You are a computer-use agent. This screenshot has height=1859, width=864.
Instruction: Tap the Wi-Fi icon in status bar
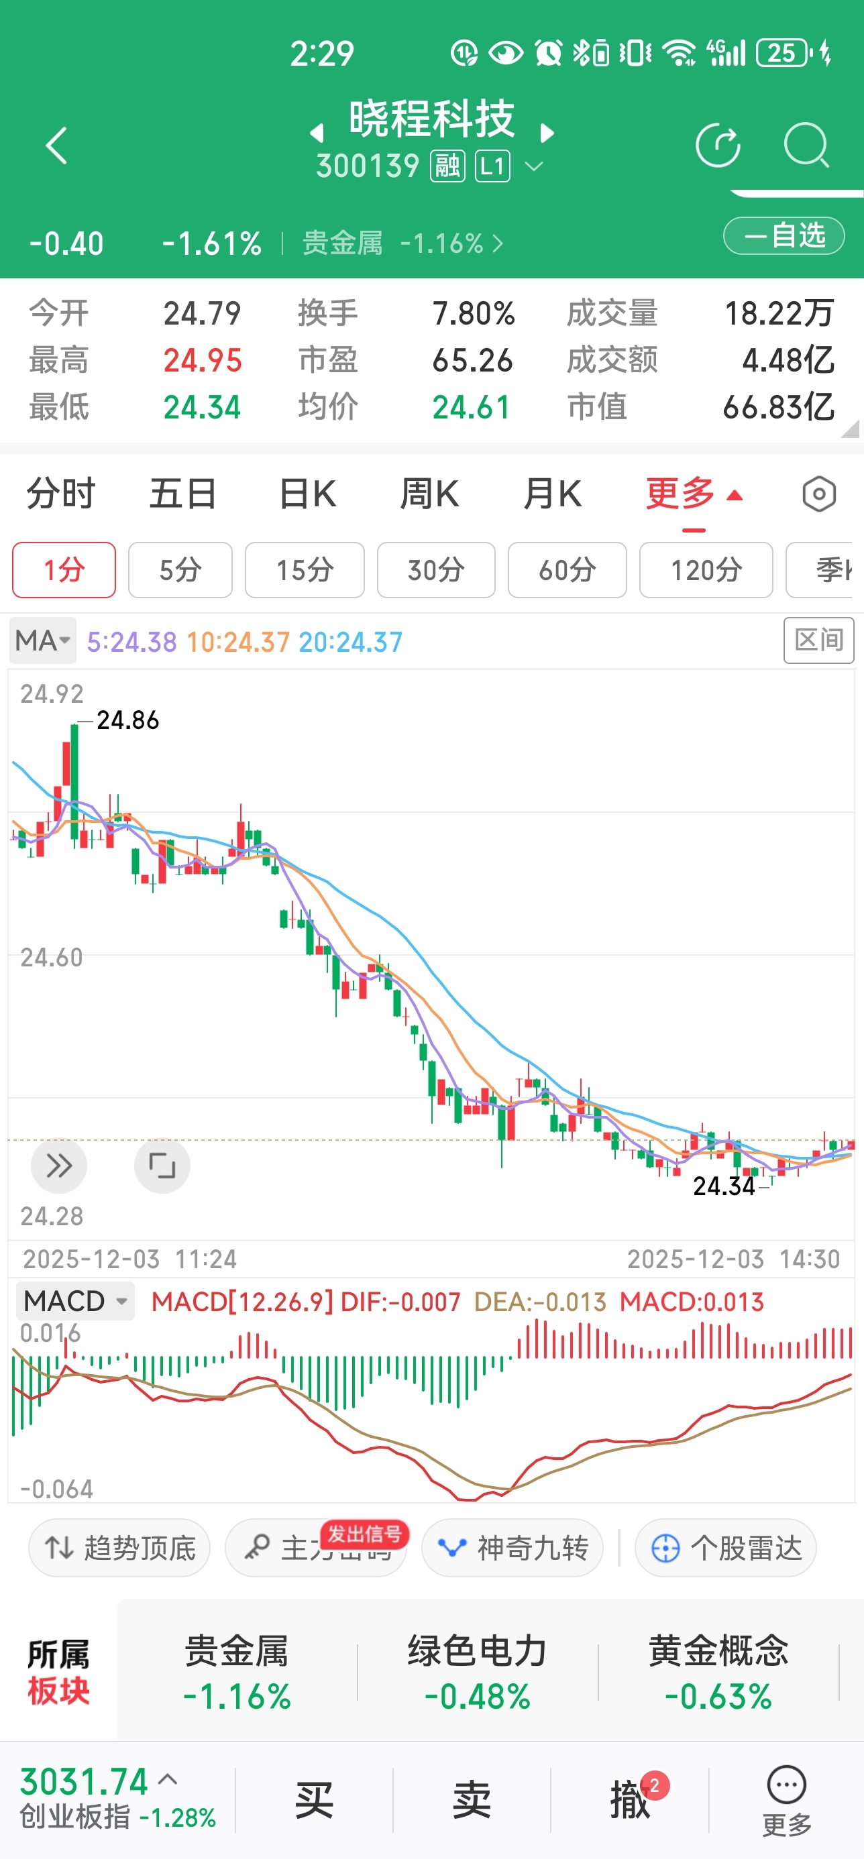pyautogui.click(x=678, y=53)
